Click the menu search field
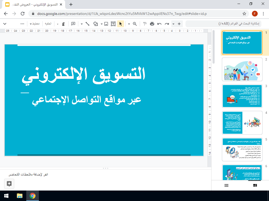This screenshot has width=269, height=201. (x=223, y=24)
